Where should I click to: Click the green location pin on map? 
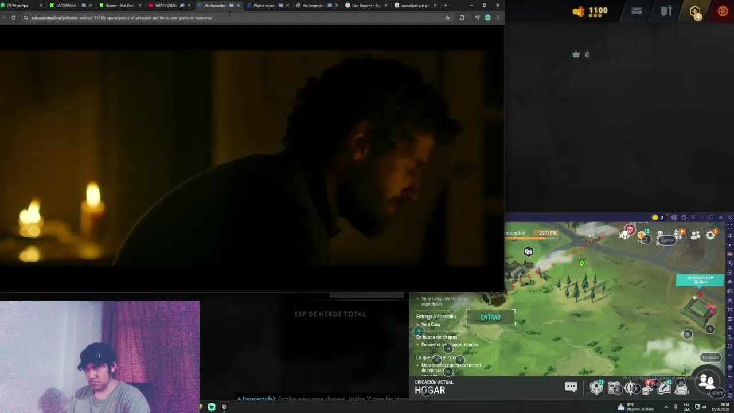(x=581, y=263)
